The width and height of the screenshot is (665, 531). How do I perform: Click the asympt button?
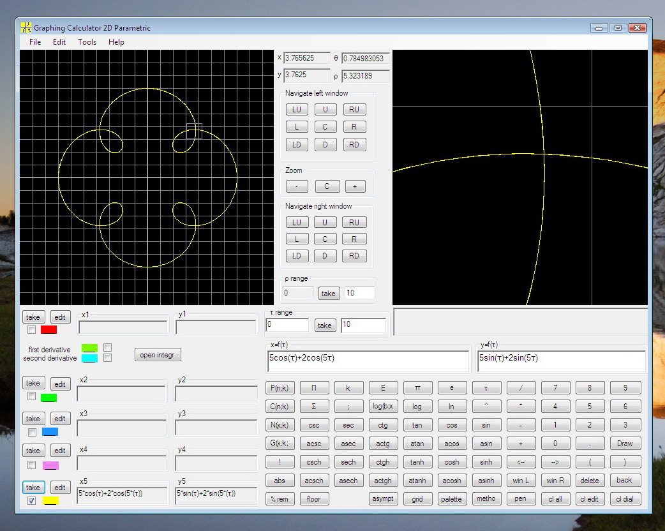(x=383, y=498)
